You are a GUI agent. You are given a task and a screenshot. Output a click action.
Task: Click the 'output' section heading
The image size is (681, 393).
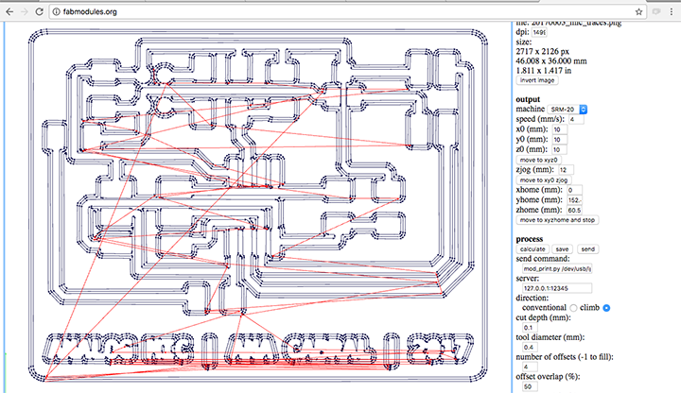pos(528,99)
